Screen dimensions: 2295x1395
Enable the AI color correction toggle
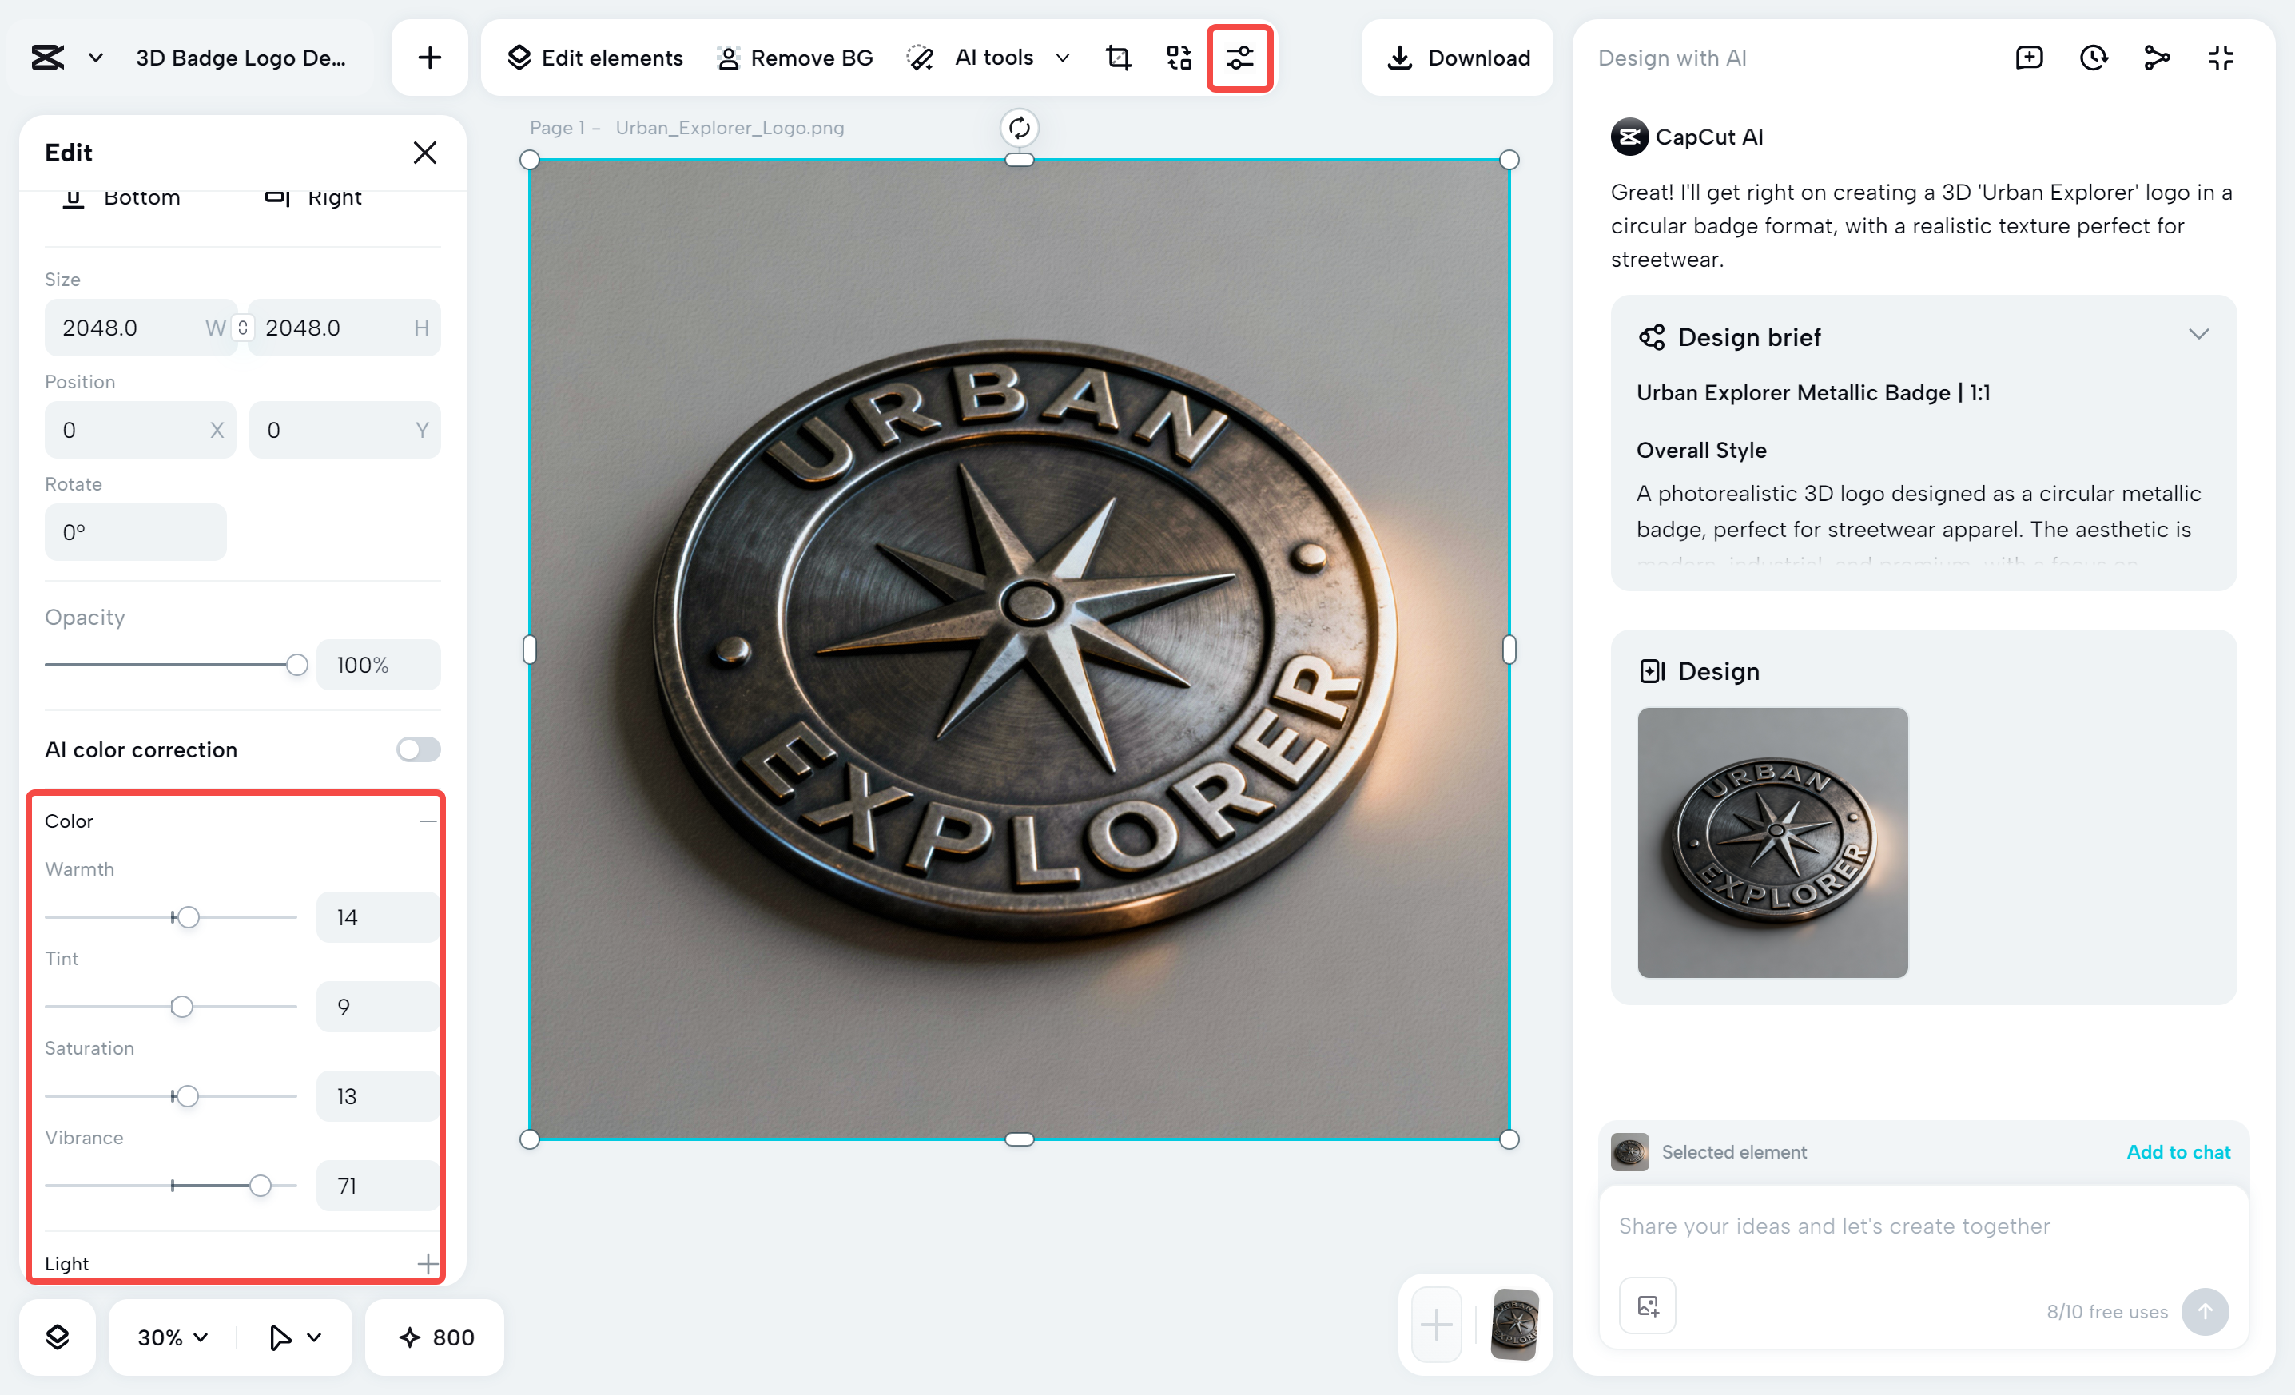(x=418, y=749)
